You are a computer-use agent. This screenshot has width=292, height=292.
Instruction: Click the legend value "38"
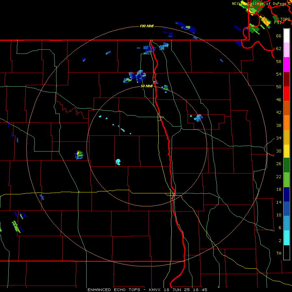(279, 125)
